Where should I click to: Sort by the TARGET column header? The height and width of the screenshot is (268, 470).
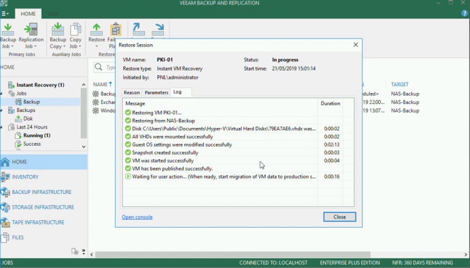click(x=400, y=84)
